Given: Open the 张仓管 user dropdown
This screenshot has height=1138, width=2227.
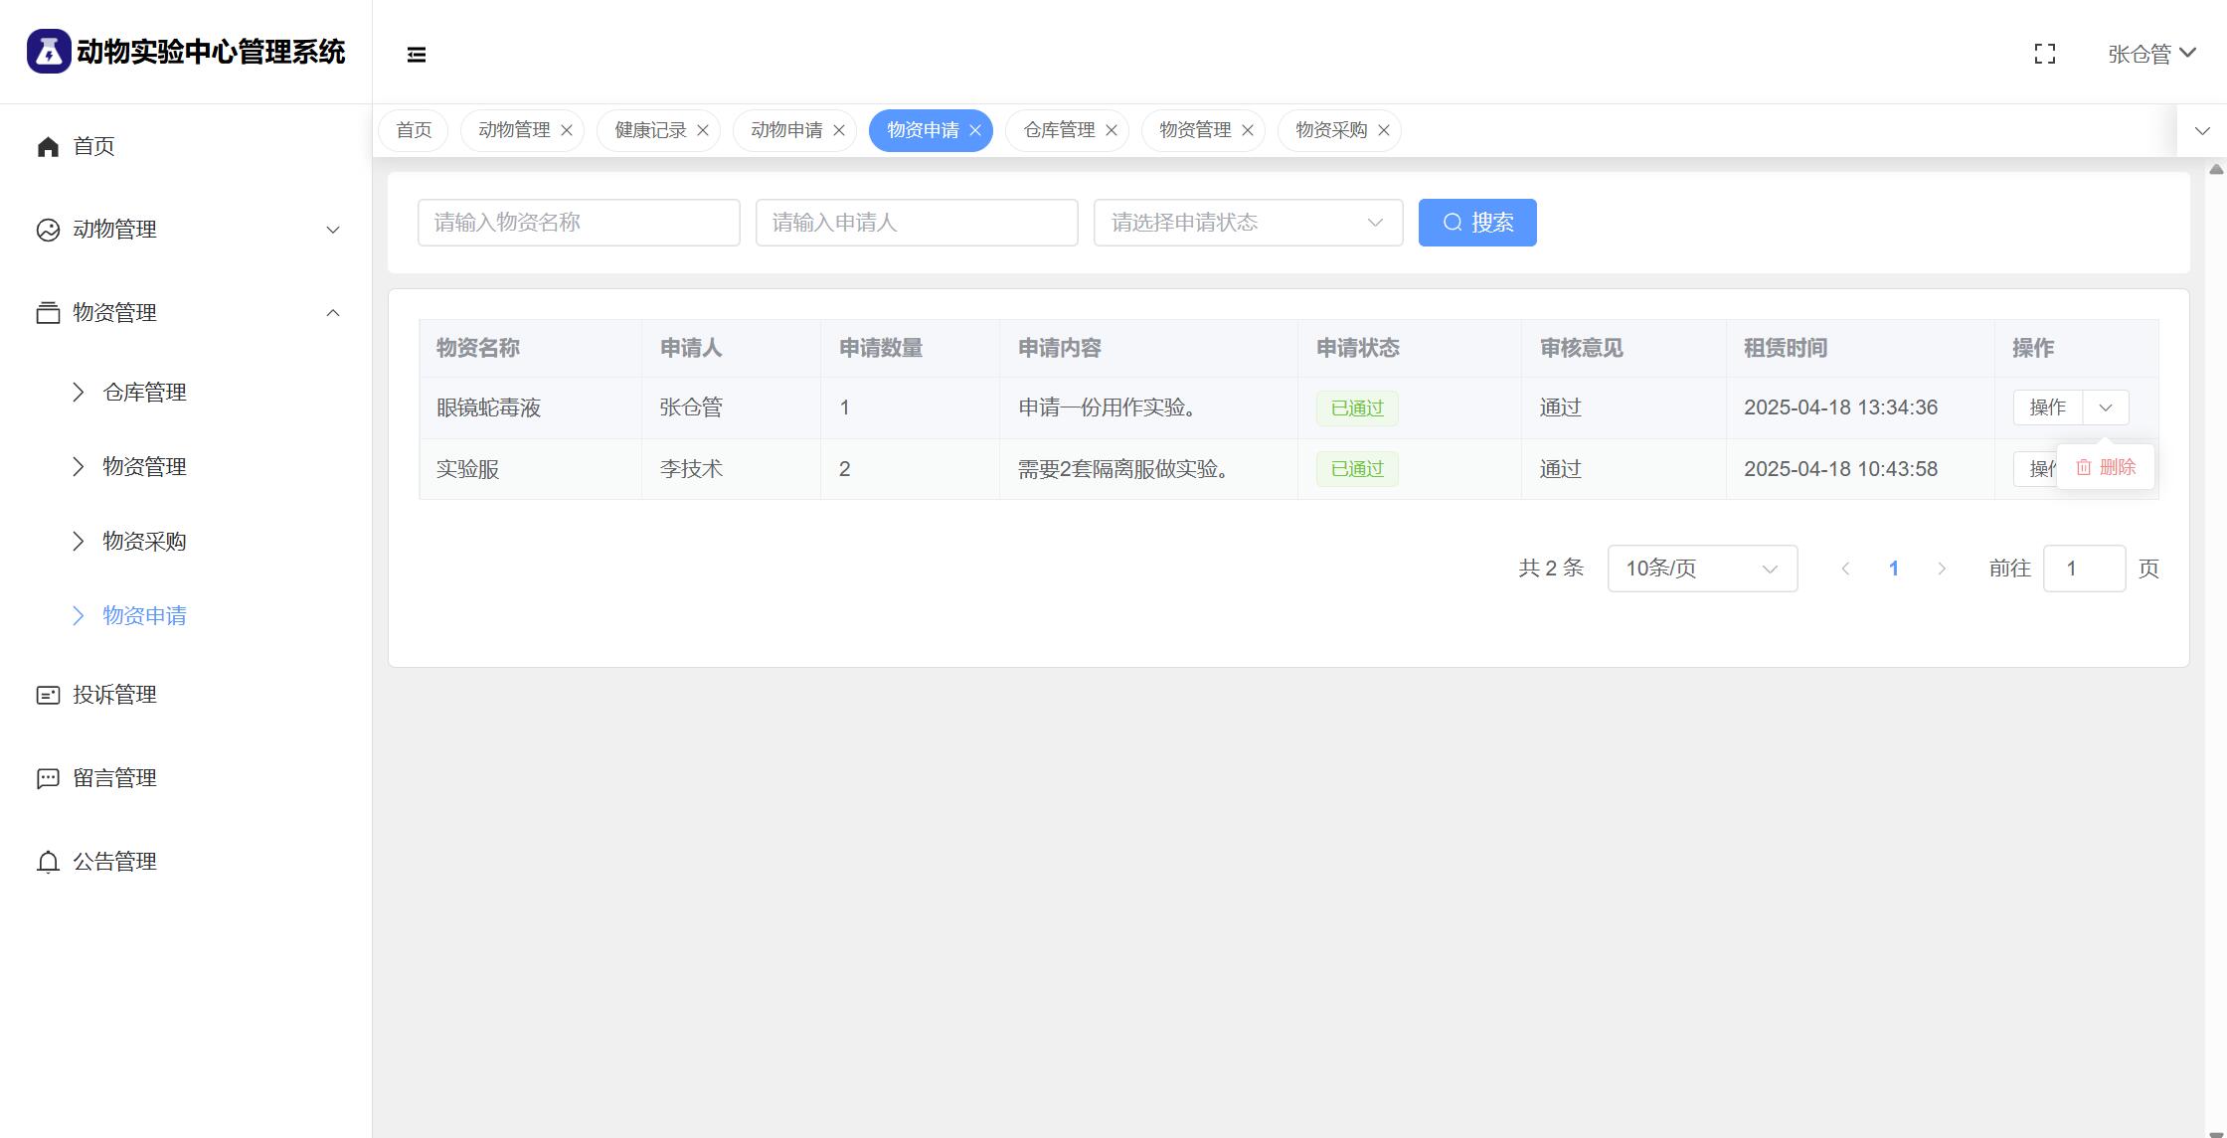Looking at the screenshot, I should 2150,54.
